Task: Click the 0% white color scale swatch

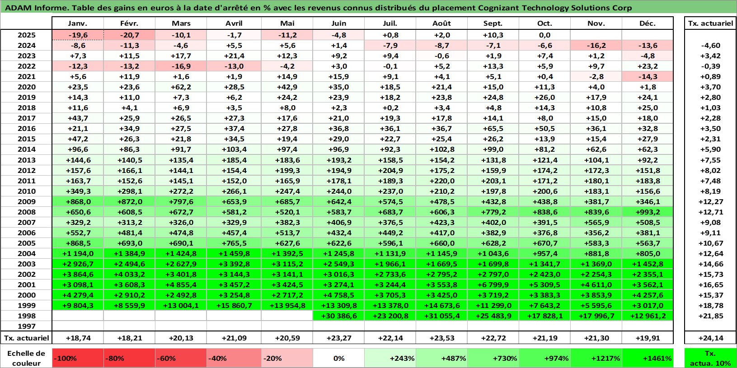Action: (x=338, y=358)
